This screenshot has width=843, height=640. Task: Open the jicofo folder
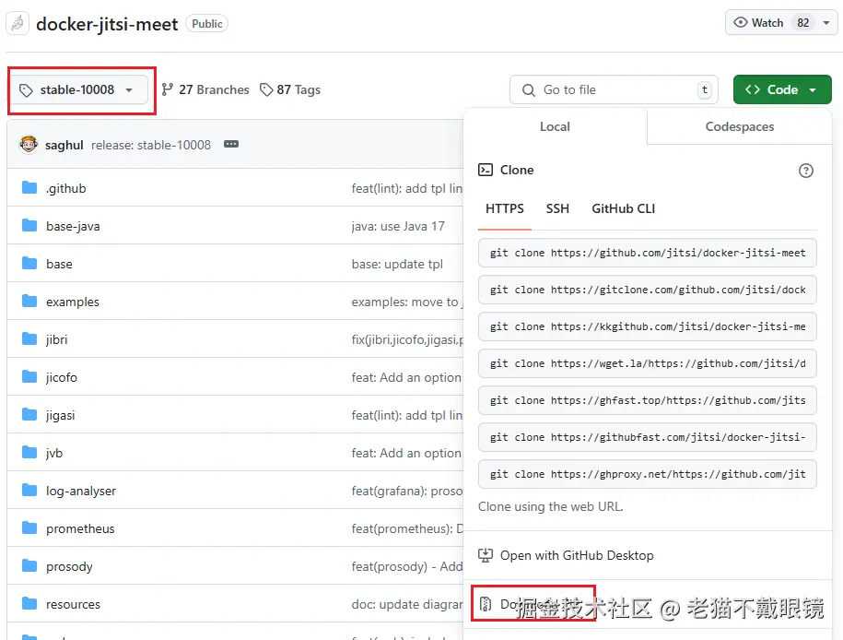pyautogui.click(x=62, y=377)
